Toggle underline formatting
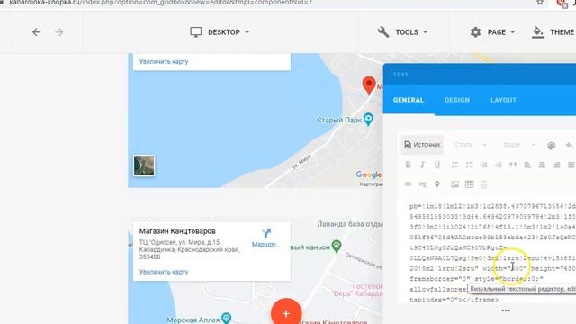The height and width of the screenshot is (324, 576). [x=437, y=165]
